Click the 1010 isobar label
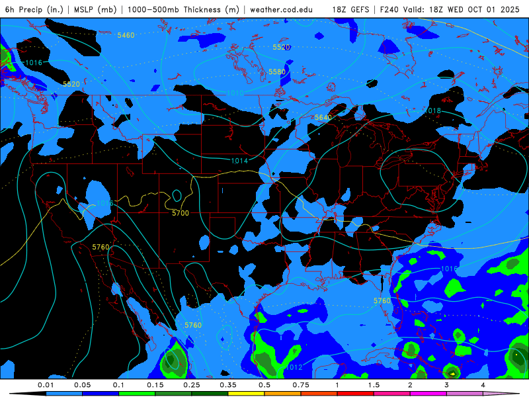Screen dimensions: 529x397 coord(235,93)
